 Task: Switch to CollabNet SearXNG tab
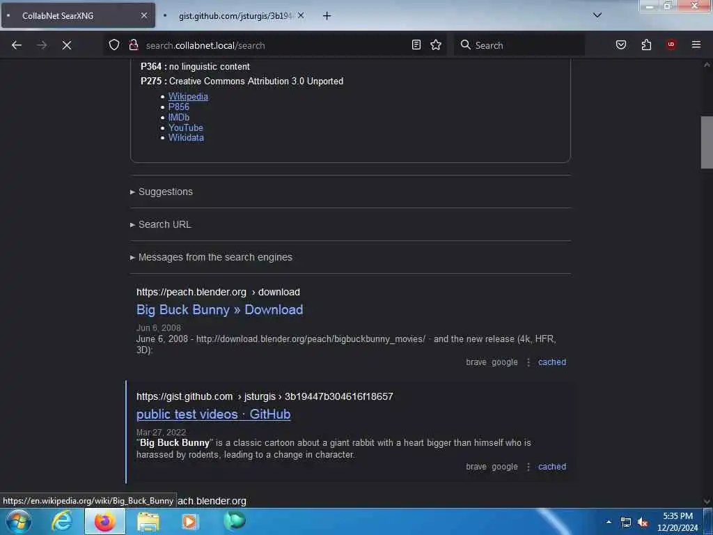click(78, 15)
